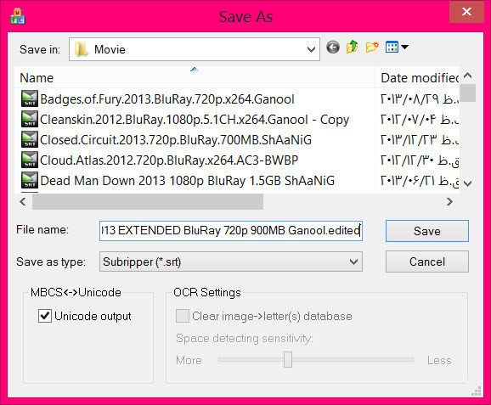Click the Cancel button
Screen dimensions: 491x405
coord(427,262)
